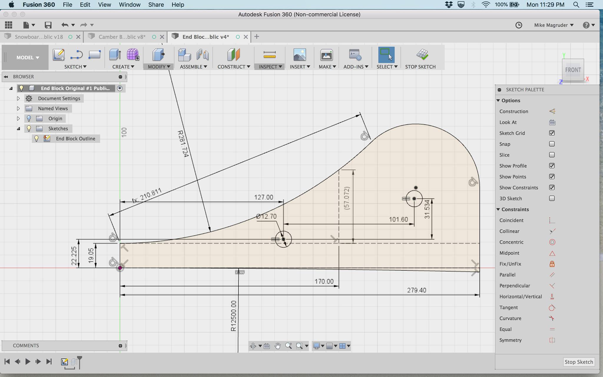The image size is (603, 377).
Task: Select the Midpoint constraint triangle icon
Action: [x=552, y=253]
